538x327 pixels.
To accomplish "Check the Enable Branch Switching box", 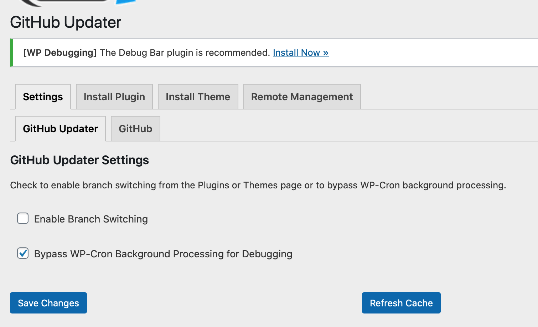I will click(x=23, y=218).
